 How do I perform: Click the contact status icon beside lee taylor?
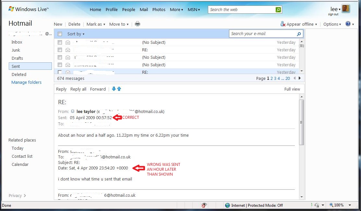[73, 111]
